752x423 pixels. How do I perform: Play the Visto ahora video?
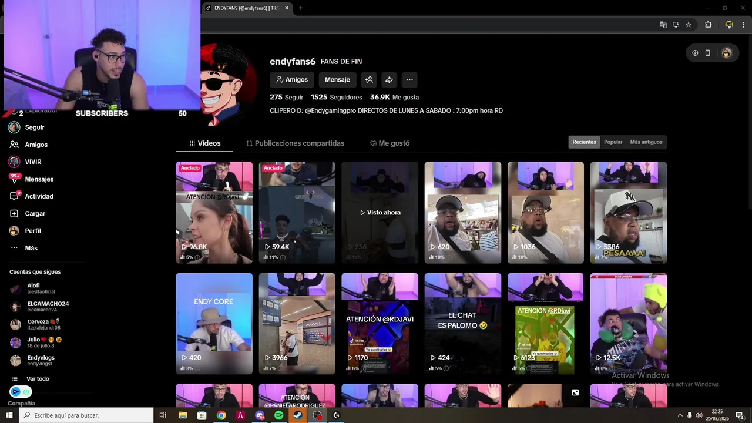[x=380, y=213]
